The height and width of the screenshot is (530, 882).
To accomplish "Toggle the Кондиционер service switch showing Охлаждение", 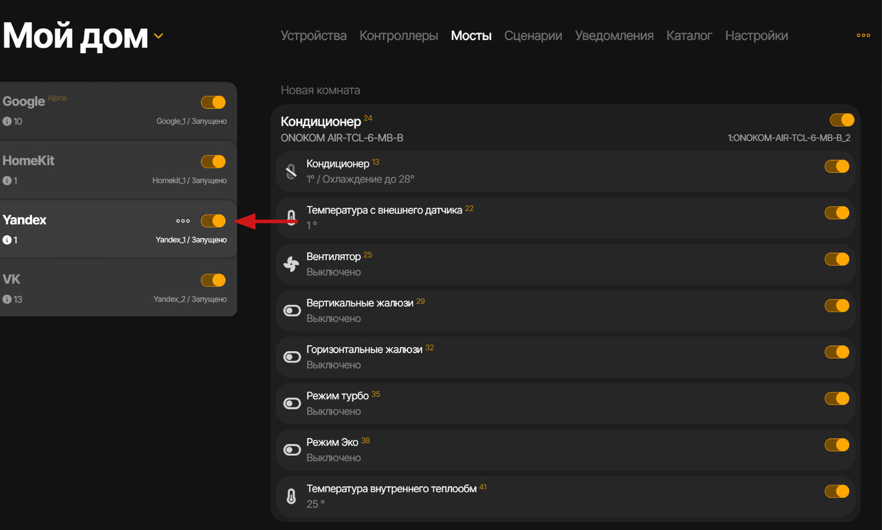I will pyautogui.click(x=837, y=166).
